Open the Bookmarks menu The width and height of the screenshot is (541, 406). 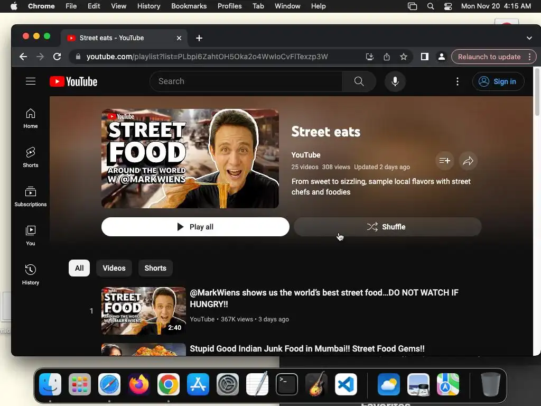tap(189, 6)
